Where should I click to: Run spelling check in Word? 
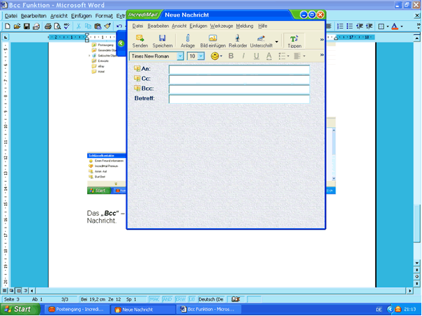[x=67, y=26]
